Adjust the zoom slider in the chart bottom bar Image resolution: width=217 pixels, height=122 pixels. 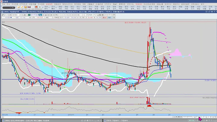(x=188, y=117)
